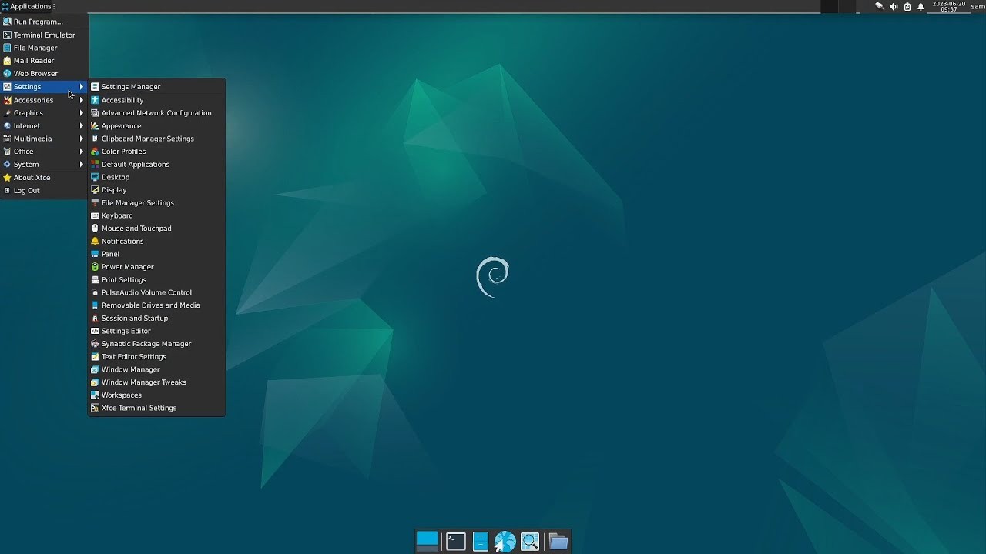Click the Print Settings printer icon
Image resolution: width=986 pixels, height=554 pixels.
coord(95,280)
